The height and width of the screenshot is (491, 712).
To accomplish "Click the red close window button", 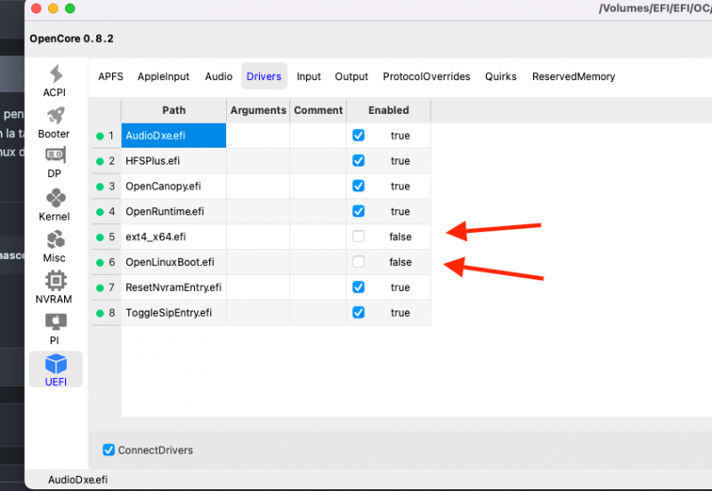I will pyautogui.click(x=36, y=8).
